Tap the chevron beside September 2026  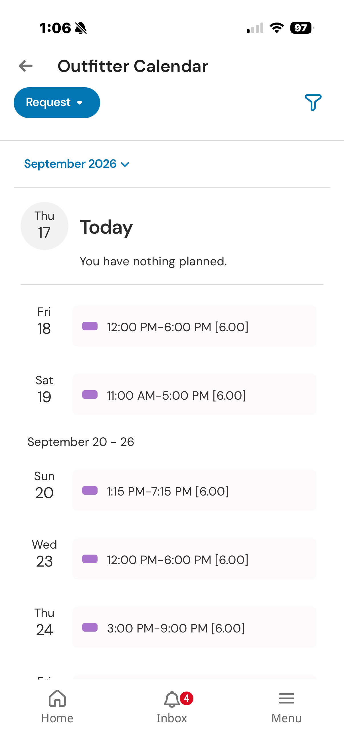125,165
